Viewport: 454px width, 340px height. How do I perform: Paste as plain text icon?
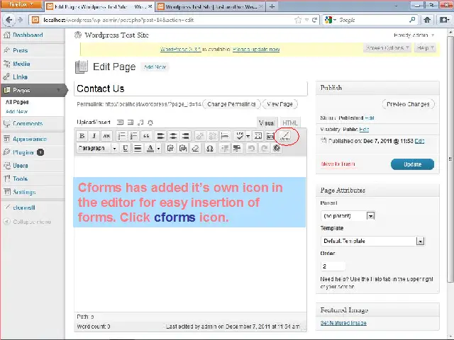click(170, 148)
